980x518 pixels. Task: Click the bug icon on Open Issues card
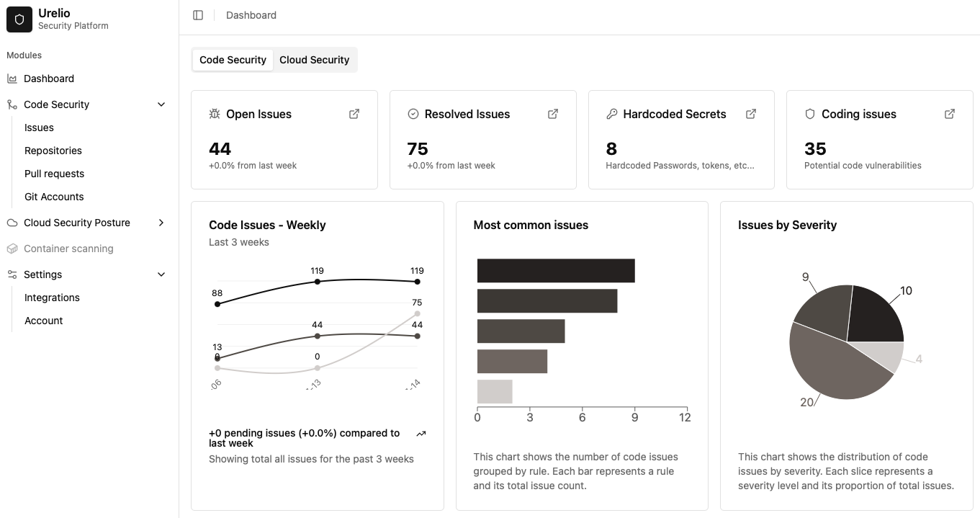(x=214, y=114)
